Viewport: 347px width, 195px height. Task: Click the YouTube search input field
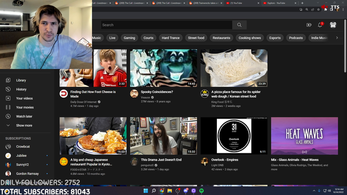[x=166, y=25]
